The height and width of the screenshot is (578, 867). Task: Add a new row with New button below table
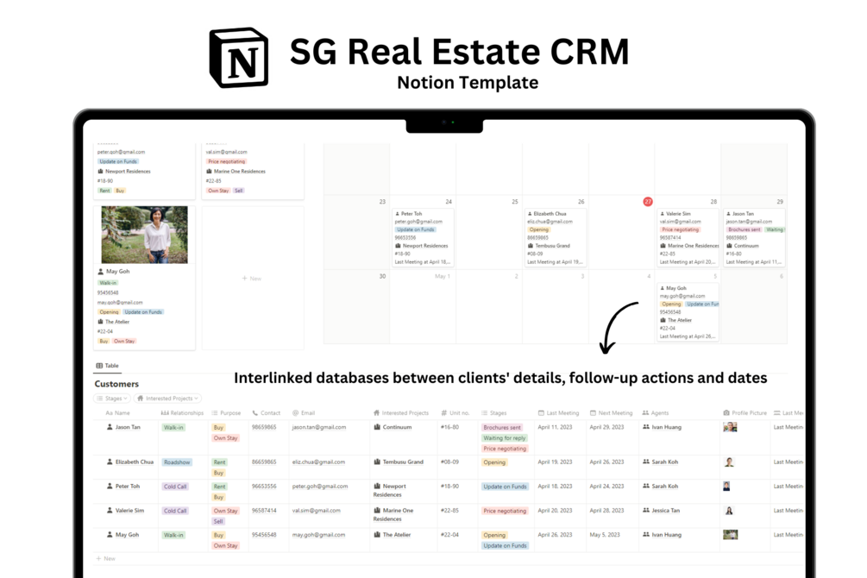point(105,559)
